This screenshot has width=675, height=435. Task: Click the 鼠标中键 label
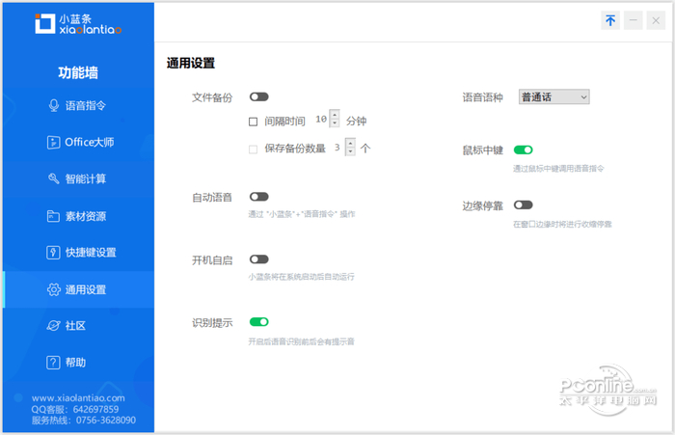(482, 150)
